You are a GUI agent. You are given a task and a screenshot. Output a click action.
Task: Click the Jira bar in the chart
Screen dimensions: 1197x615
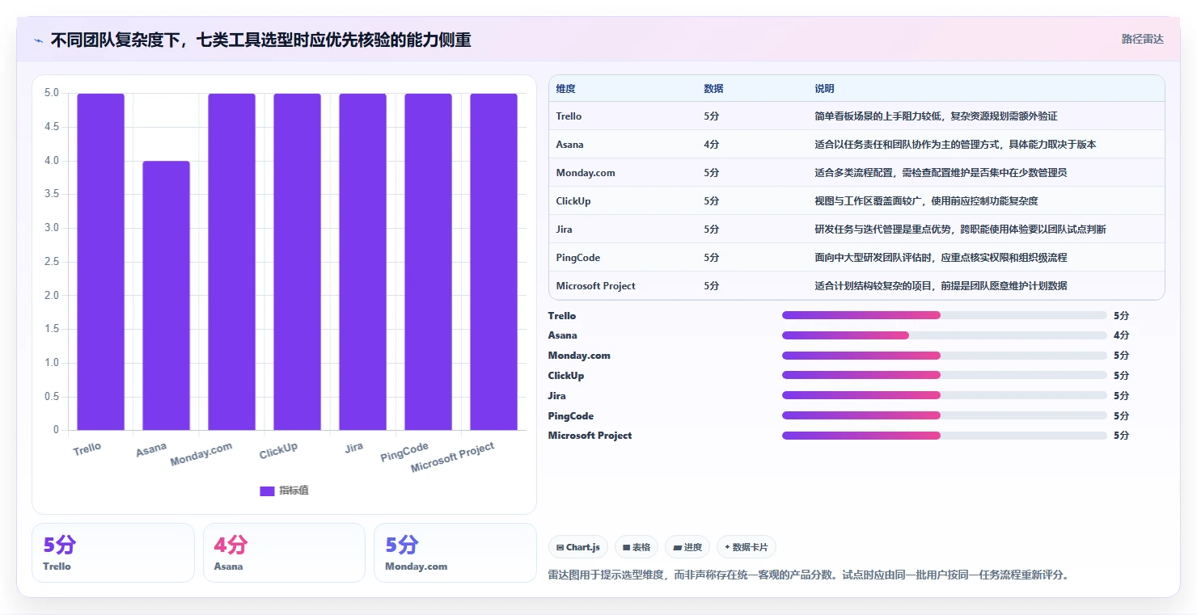(362, 262)
